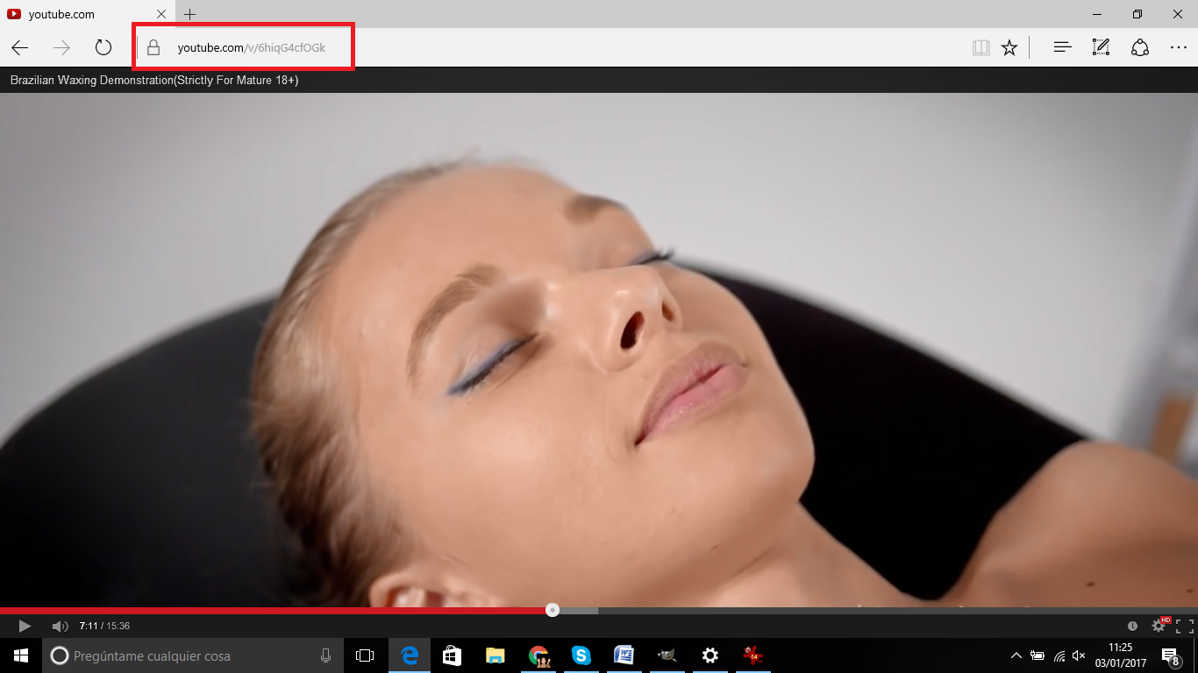This screenshot has height=673, width=1198.
Task: Show hidden system tray icons chevron
Action: pyautogui.click(x=1016, y=655)
